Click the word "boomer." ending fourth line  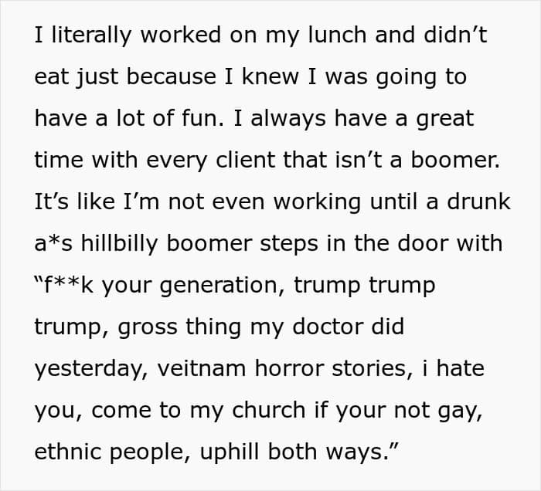tap(455, 160)
